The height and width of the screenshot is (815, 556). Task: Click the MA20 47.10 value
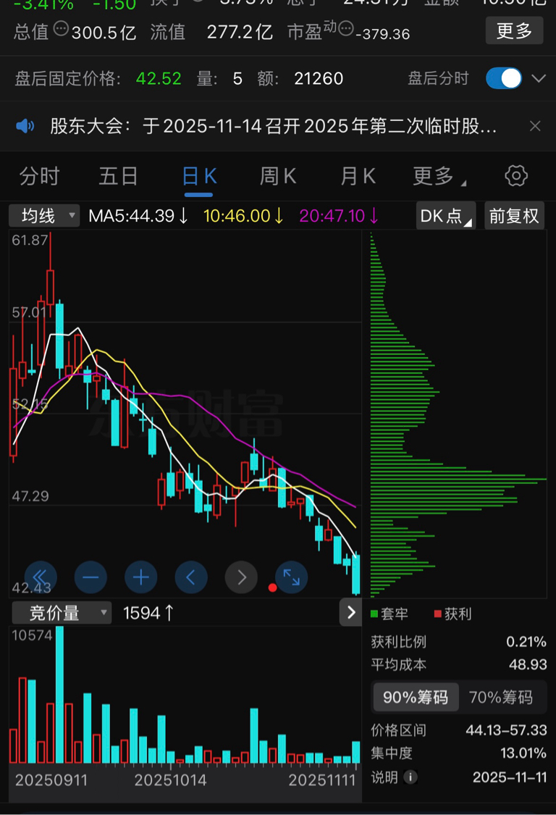(x=338, y=216)
